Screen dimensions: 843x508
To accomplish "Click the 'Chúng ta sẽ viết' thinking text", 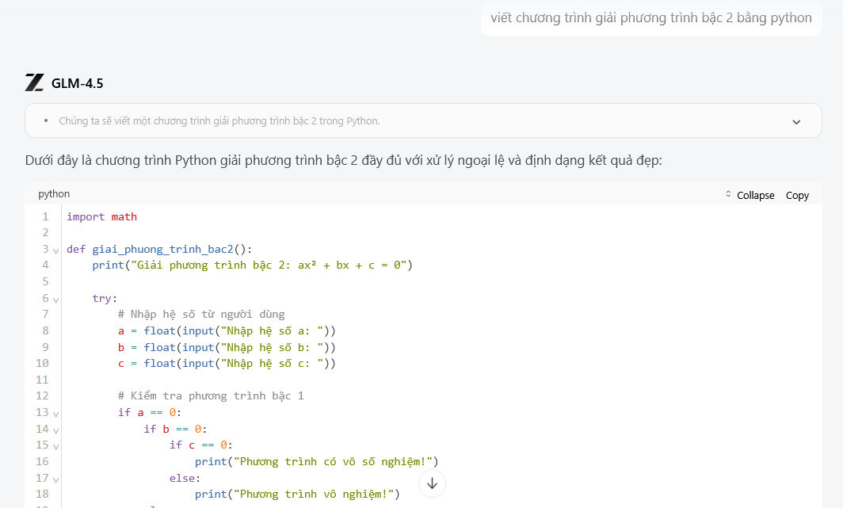I will click(219, 121).
